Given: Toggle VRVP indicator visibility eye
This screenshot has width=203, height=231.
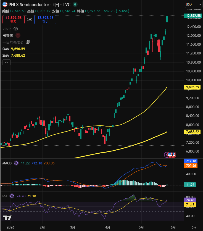Looking at the screenshot, I should pos(16,29).
